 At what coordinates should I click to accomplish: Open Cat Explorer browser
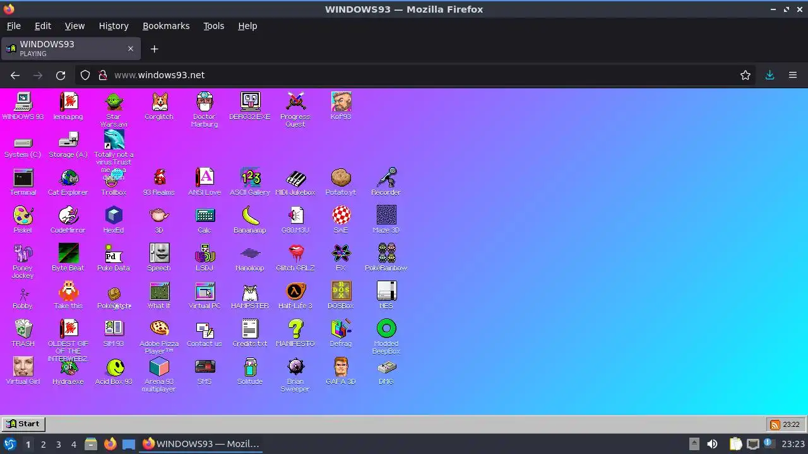68,182
